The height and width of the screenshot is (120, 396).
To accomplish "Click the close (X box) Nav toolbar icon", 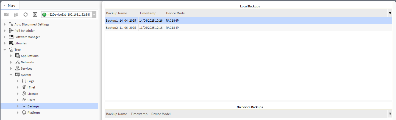I will coord(35,15).
